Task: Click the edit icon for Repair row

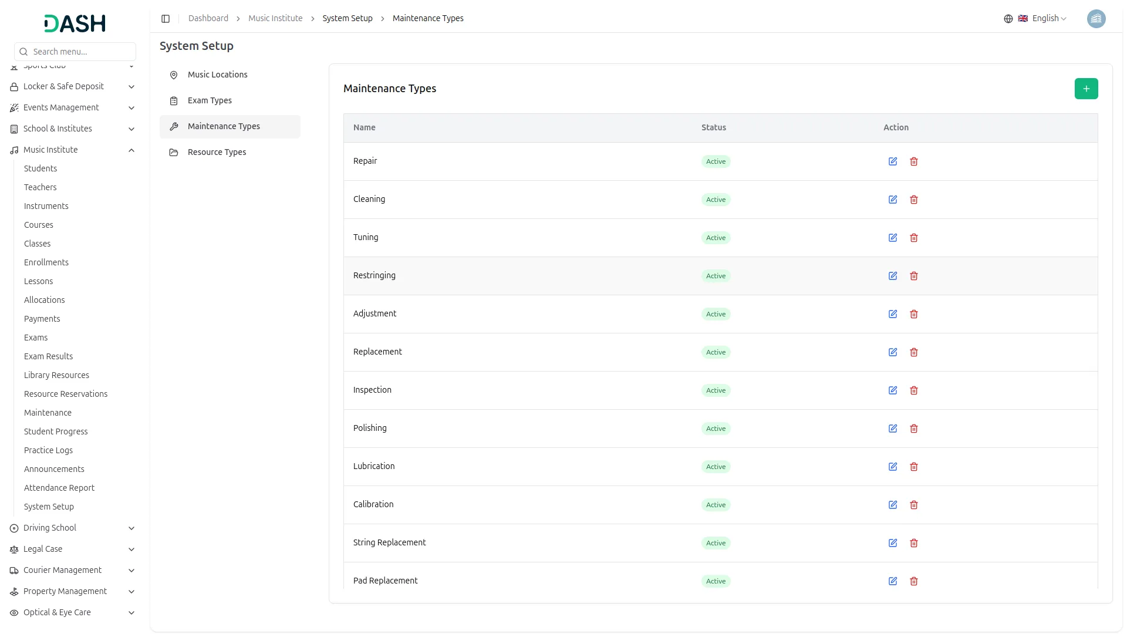Action: coord(893,161)
